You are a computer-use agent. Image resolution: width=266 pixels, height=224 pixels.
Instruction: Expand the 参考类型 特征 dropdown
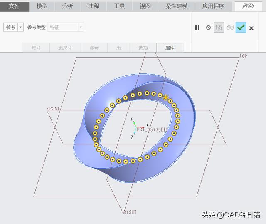(81, 27)
